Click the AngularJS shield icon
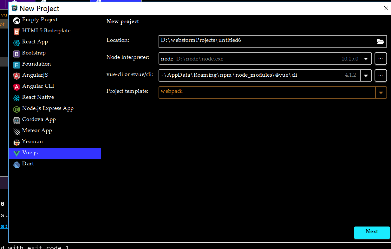 [17, 76]
